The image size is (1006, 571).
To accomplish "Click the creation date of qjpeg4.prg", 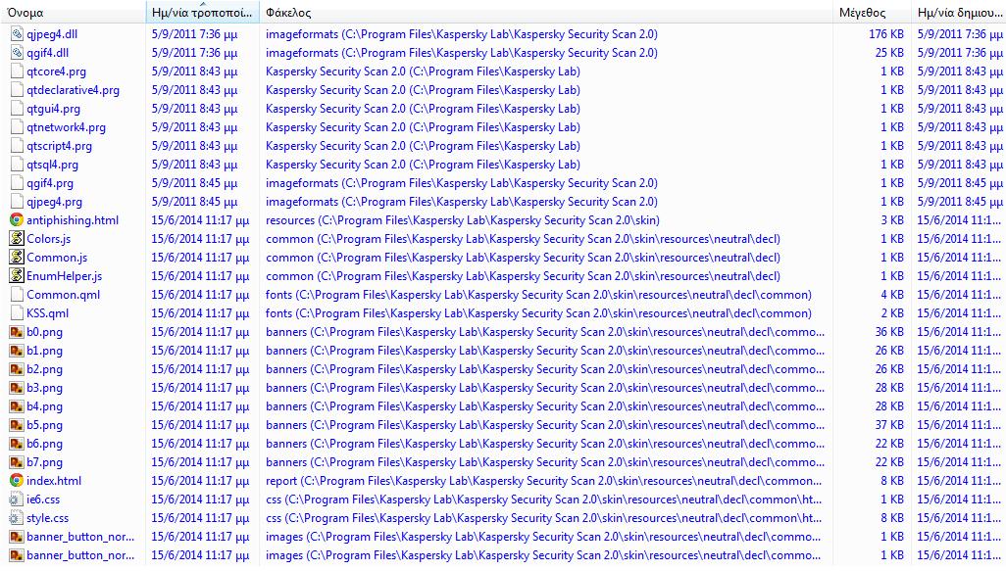I will click(959, 201).
